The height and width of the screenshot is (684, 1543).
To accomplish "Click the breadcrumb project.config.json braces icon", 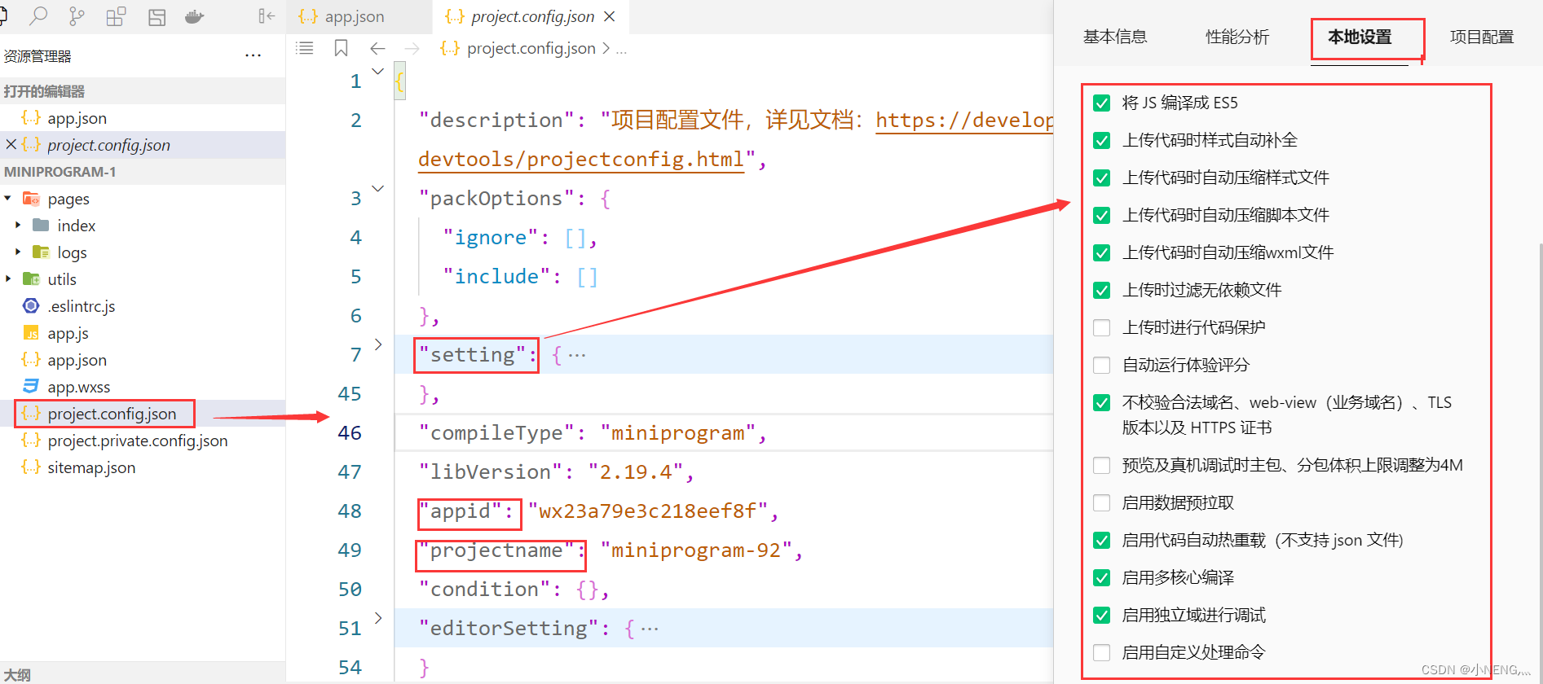I will tap(450, 48).
